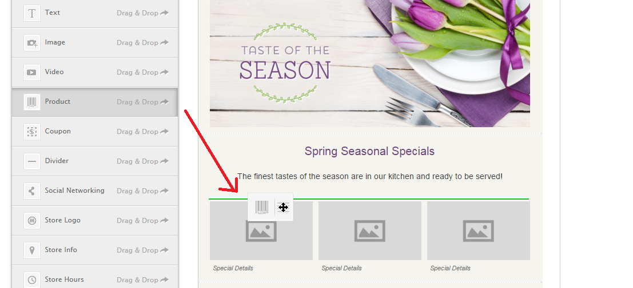Select the Product barcode icon

(32, 102)
